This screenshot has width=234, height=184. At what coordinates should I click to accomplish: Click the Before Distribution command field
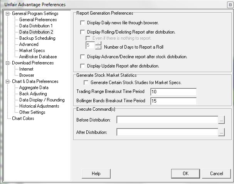[x=167, y=120]
